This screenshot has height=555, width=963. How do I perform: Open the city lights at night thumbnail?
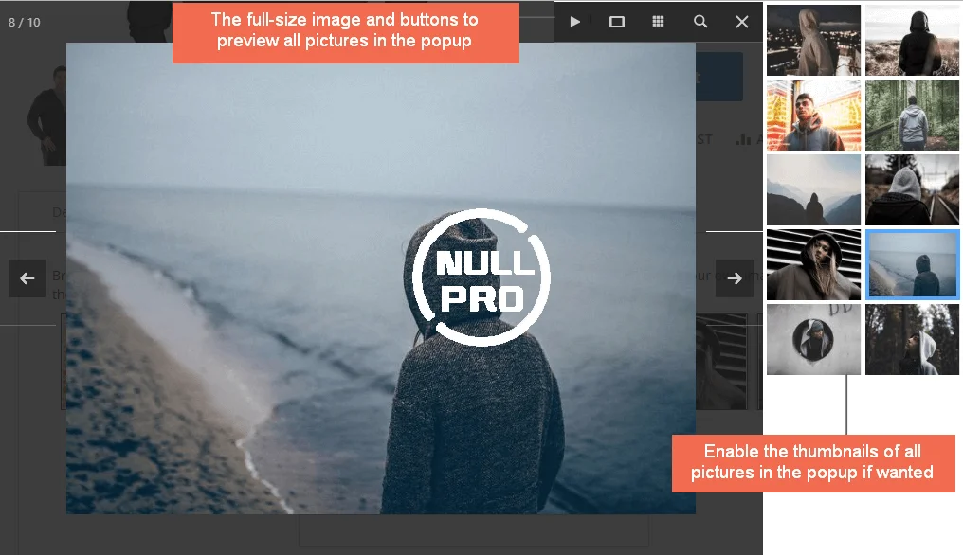tap(813, 40)
